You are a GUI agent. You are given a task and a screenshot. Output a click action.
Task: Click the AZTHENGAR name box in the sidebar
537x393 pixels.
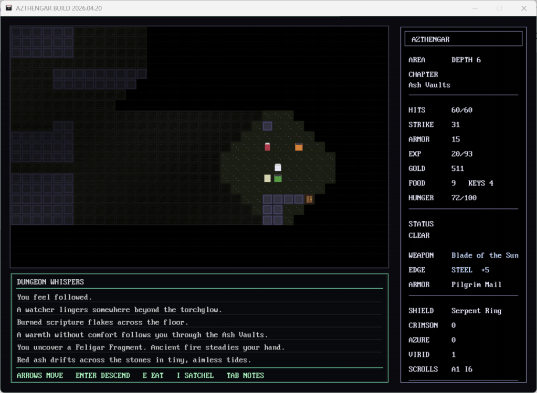pyautogui.click(x=463, y=39)
